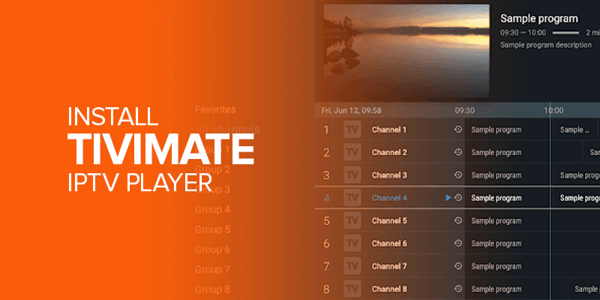Select the Channel 1 name
The width and height of the screenshot is (600, 300).
[389, 130]
